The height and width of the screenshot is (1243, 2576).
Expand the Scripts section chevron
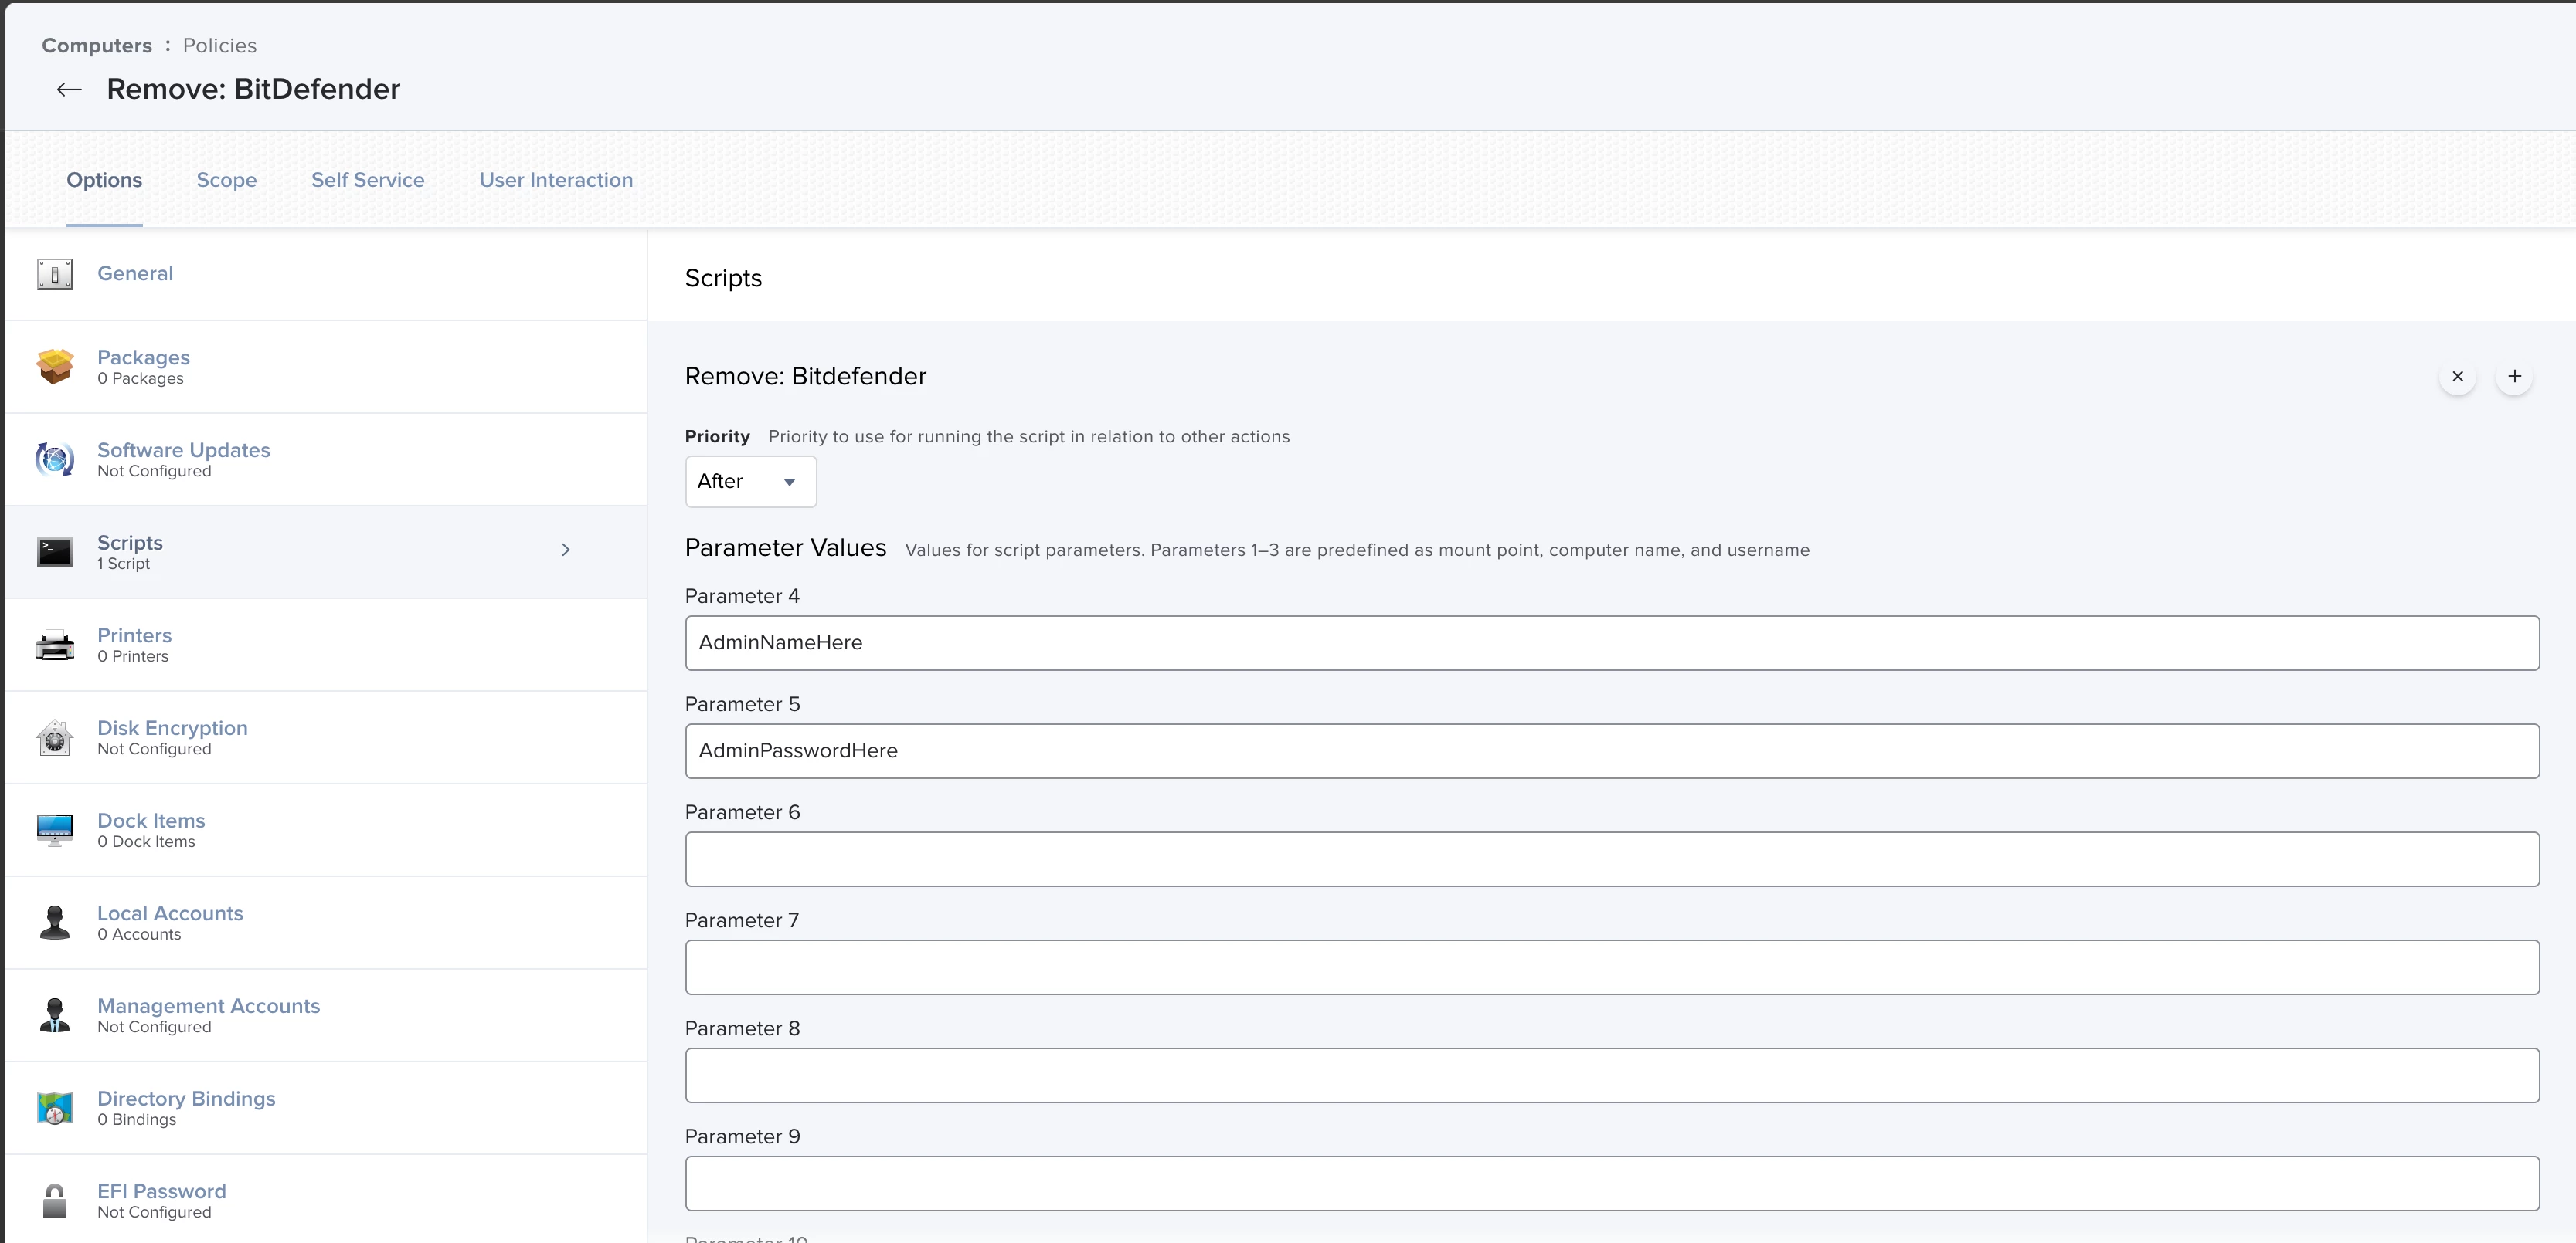[566, 550]
